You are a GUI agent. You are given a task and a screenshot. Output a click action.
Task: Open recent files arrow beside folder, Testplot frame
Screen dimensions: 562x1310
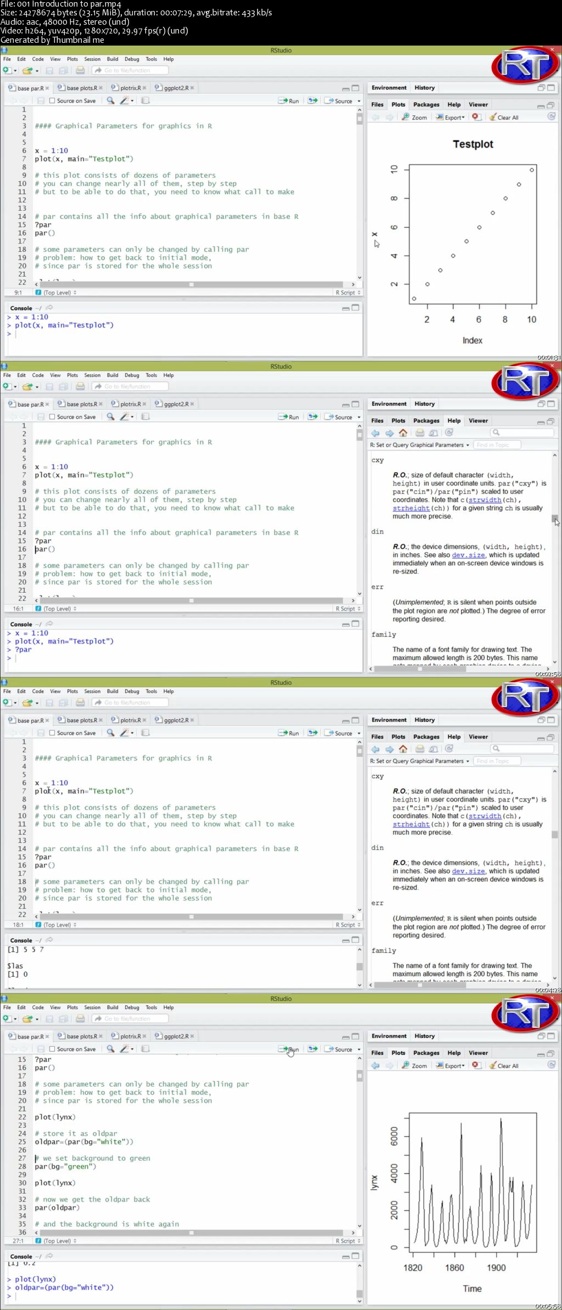[x=37, y=71]
